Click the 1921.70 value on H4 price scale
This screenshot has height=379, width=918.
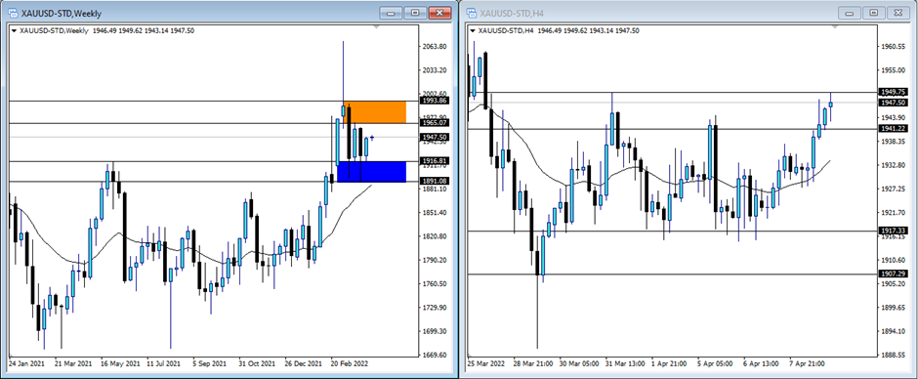click(894, 213)
